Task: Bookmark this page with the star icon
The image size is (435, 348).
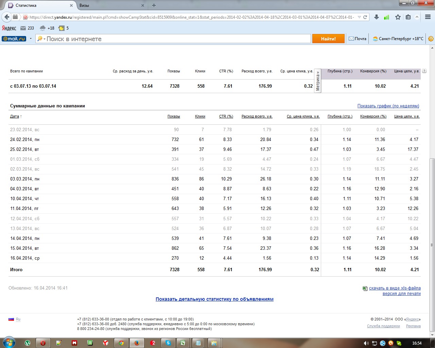Action: click(398, 17)
